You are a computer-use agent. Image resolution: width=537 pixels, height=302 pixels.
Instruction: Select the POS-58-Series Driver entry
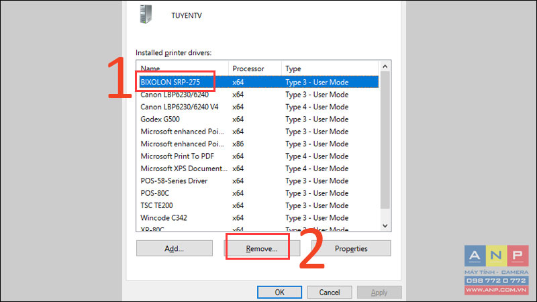click(174, 181)
